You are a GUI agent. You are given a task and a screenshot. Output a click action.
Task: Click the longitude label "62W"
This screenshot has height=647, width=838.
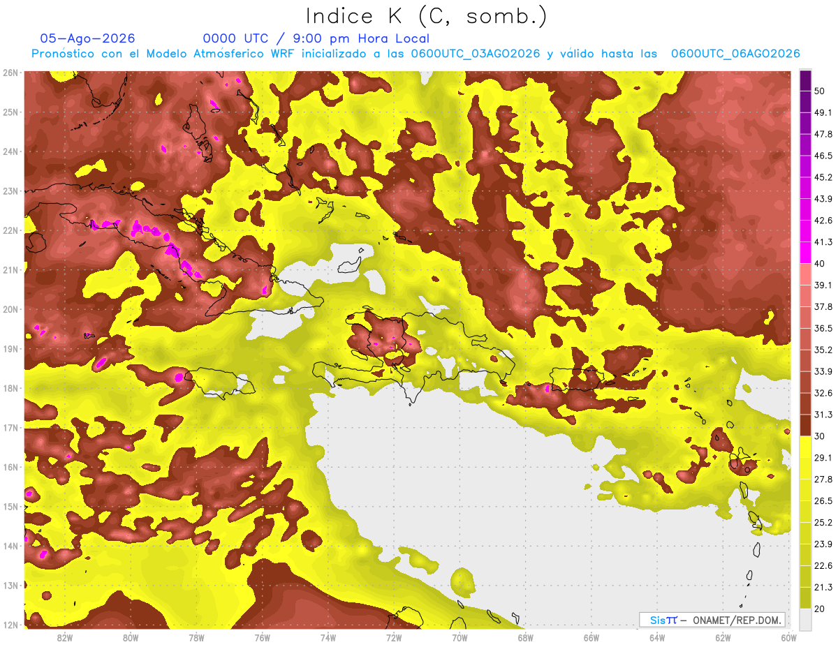click(723, 638)
